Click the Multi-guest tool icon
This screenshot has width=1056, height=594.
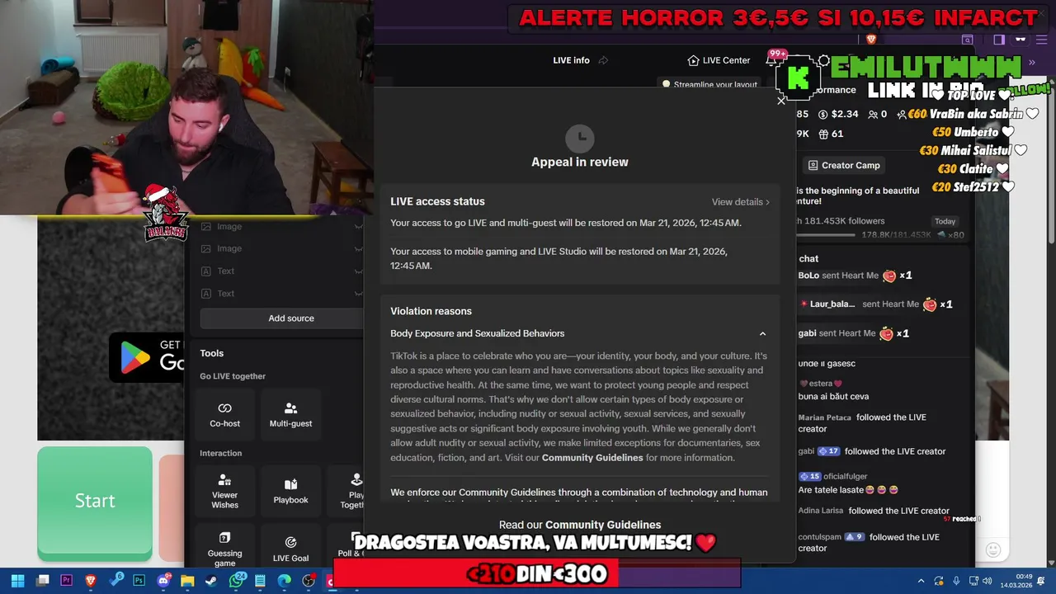[x=290, y=408]
